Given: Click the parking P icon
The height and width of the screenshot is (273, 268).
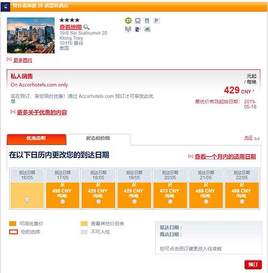Looking at the screenshot, I should [x=157, y=21].
